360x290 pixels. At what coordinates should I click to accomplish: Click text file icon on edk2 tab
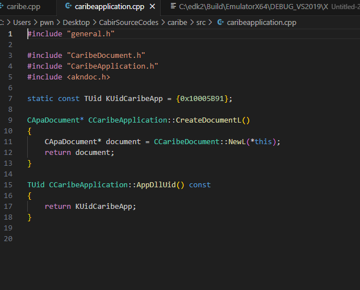click(173, 6)
